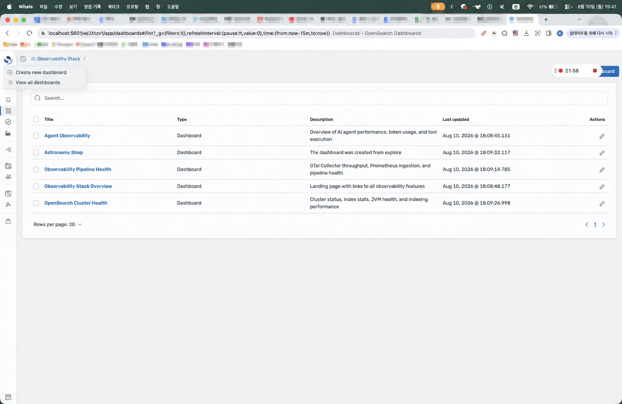Click pencil for Observability Stack Overview
This screenshot has height=404, width=622.
(x=602, y=187)
